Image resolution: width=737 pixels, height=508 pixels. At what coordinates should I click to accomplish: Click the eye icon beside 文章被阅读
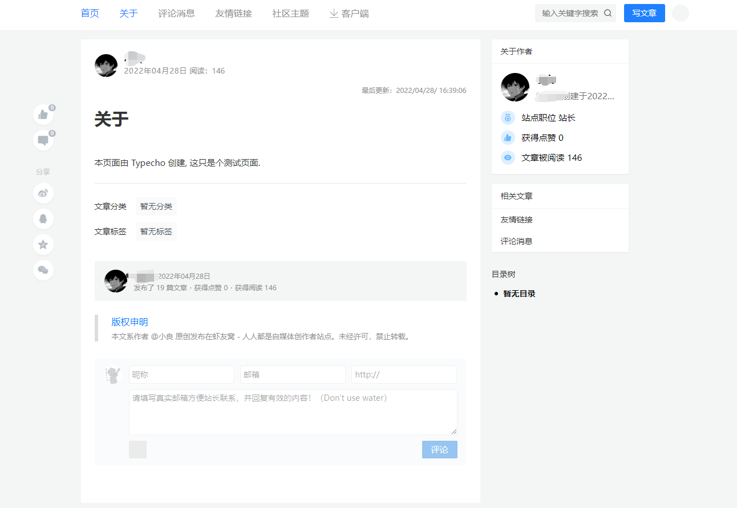(x=508, y=157)
